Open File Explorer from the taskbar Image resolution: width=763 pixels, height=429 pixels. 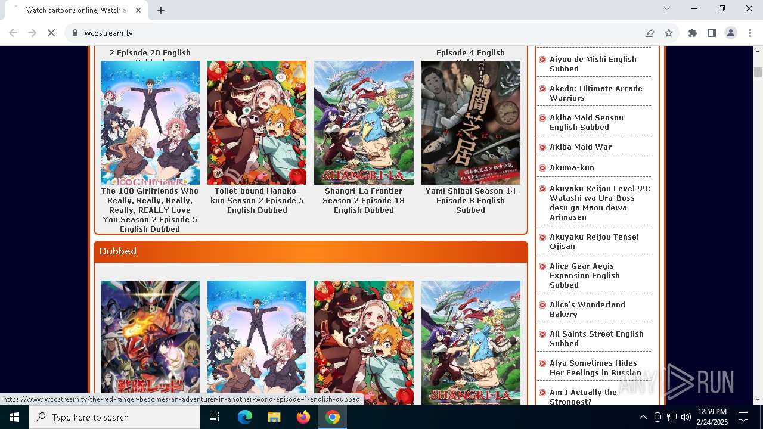(274, 417)
